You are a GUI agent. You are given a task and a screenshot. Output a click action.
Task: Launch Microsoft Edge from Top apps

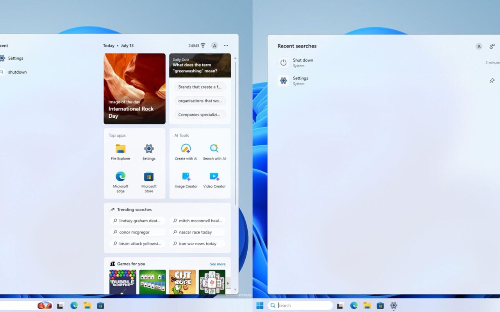click(x=120, y=182)
